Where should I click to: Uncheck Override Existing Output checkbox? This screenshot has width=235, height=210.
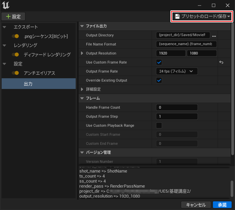[159, 80]
